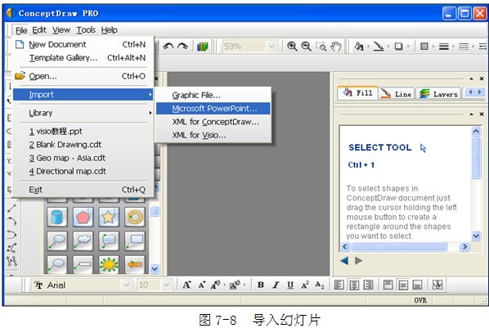
Task: Choose Graphic File import option
Action: pyautogui.click(x=213, y=95)
